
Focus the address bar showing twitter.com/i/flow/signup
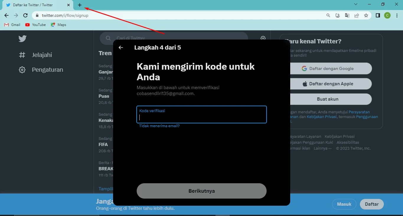(x=177, y=15)
